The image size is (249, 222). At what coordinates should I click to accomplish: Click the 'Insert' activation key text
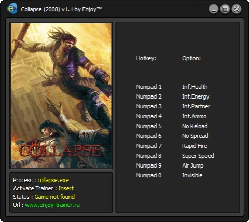[x=66, y=188]
